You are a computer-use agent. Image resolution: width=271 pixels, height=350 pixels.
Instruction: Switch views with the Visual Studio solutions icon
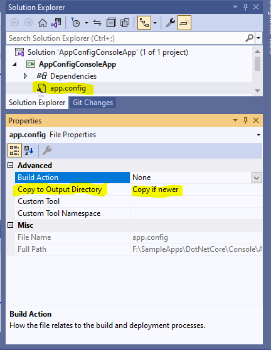56,23
